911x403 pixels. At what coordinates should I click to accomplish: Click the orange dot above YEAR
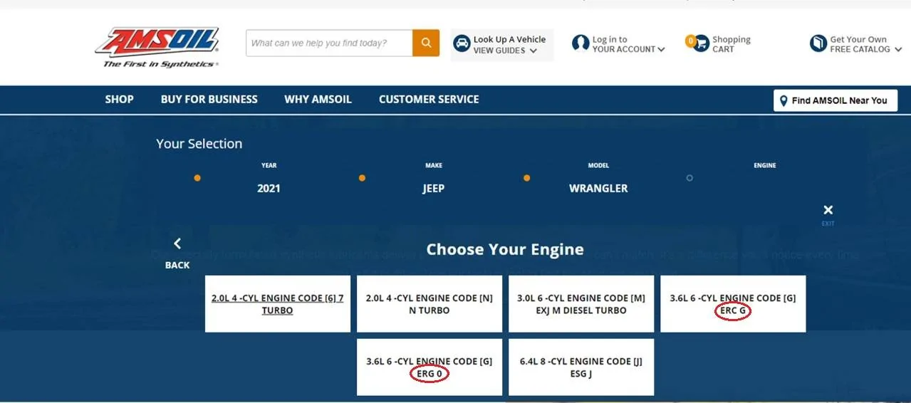[197, 178]
